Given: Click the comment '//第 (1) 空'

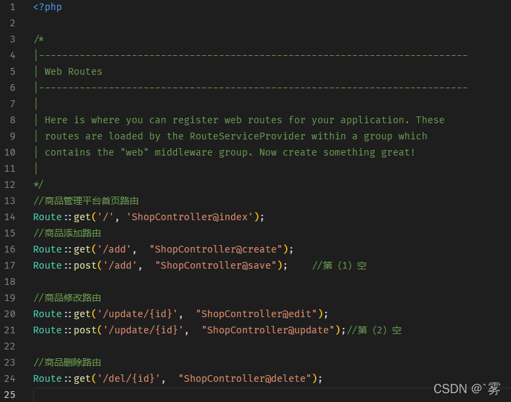Looking at the screenshot, I should 339,265.
